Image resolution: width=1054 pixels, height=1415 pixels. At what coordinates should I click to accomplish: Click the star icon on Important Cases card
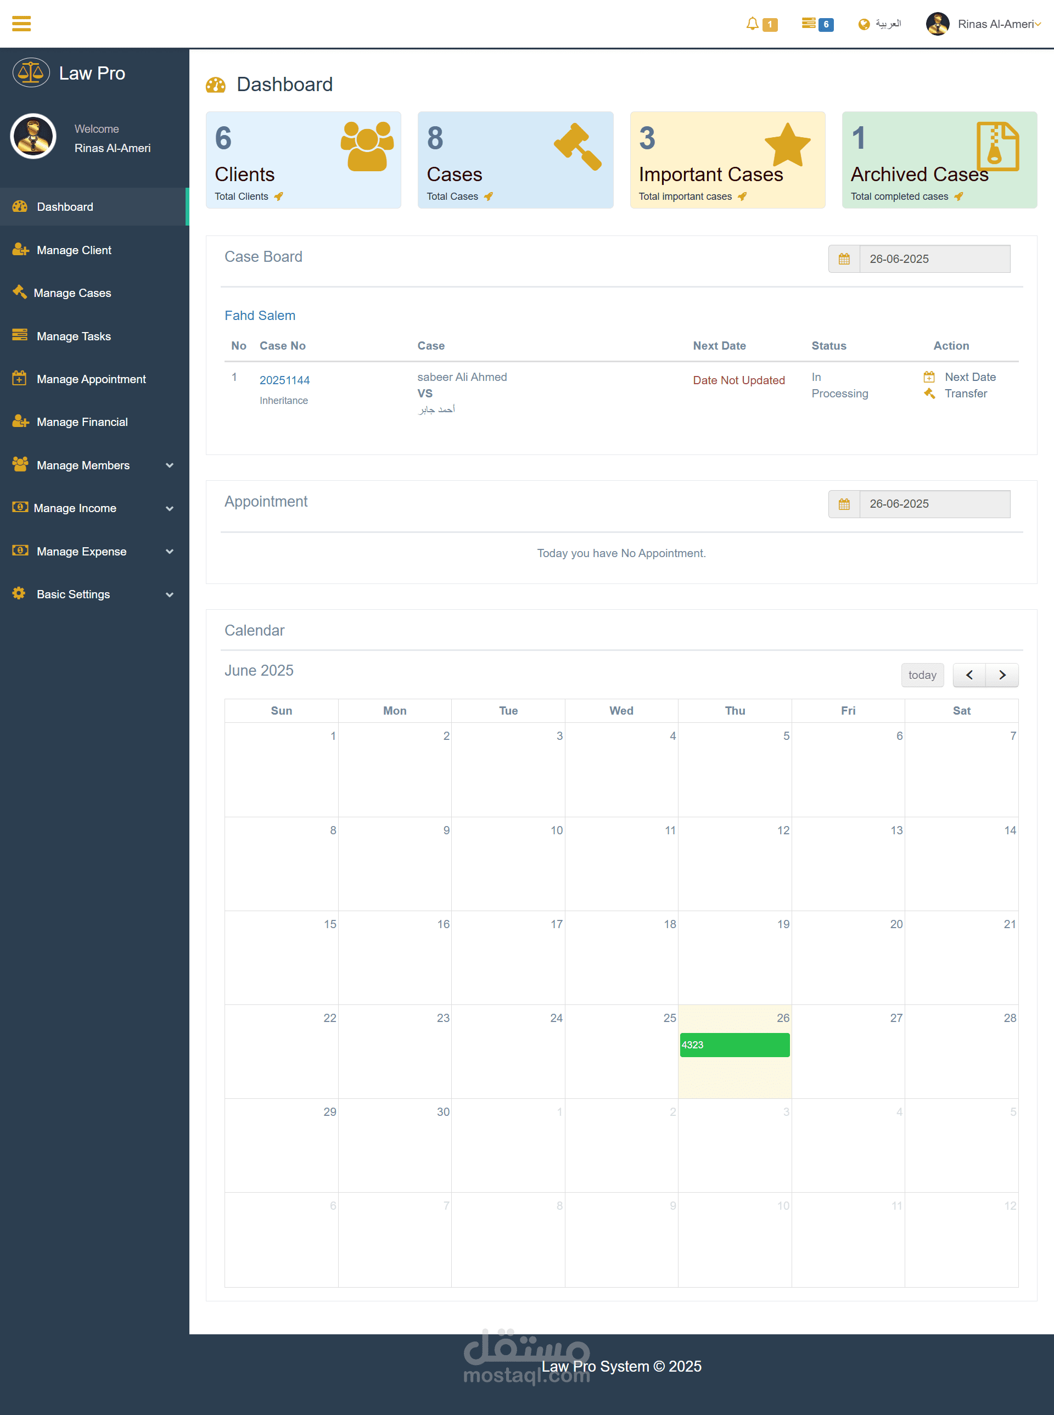(787, 145)
